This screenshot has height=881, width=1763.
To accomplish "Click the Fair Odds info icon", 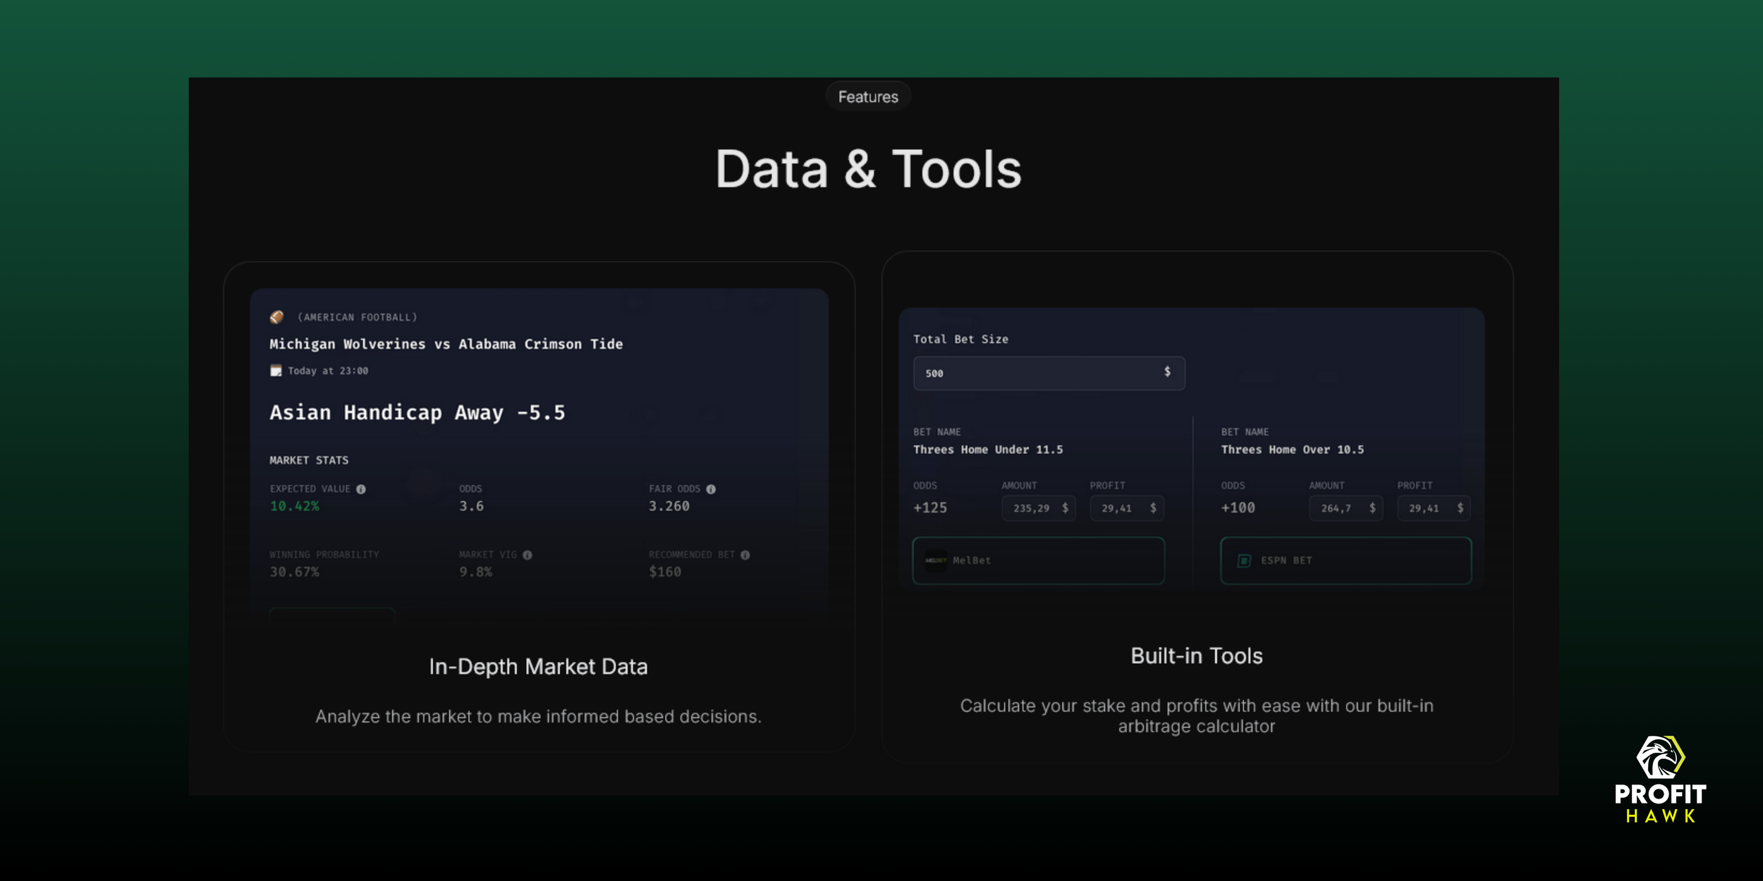I will [711, 489].
